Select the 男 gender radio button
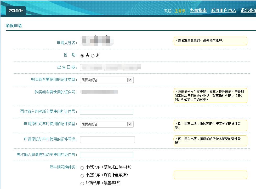This screenshot has width=256, height=189. (x=82, y=55)
